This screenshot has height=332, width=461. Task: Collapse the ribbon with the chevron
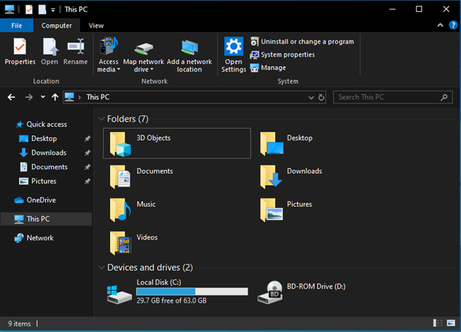tap(440, 26)
